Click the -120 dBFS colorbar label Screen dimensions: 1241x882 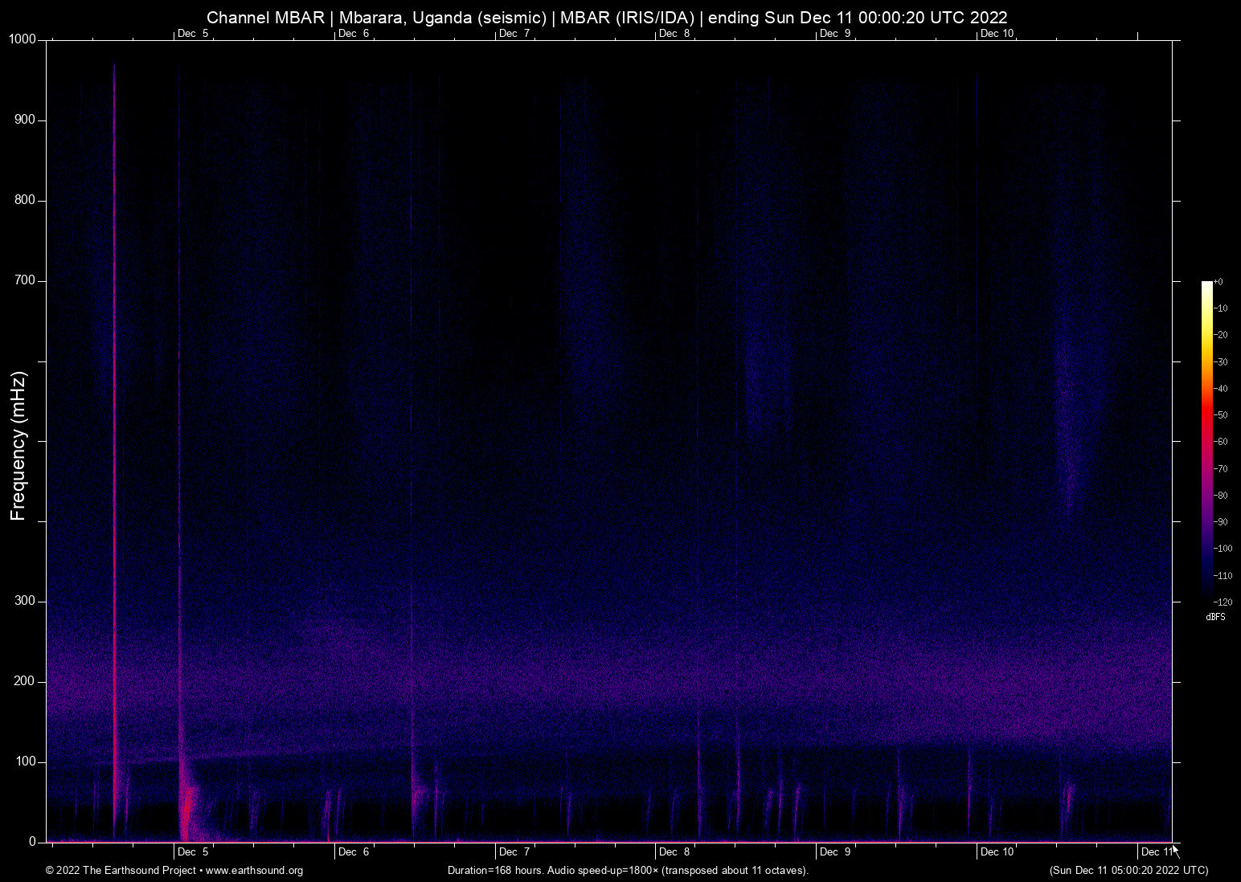pos(1223,602)
